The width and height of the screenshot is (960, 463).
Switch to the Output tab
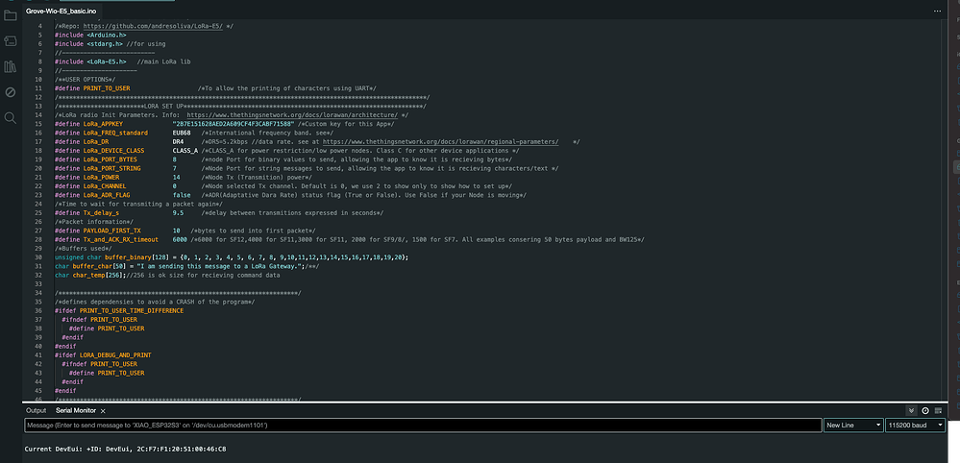pos(37,410)
